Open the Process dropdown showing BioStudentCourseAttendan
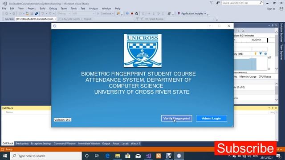Image resolution: width=285 pixels, height=160 pixels. [x=36, y=19]
